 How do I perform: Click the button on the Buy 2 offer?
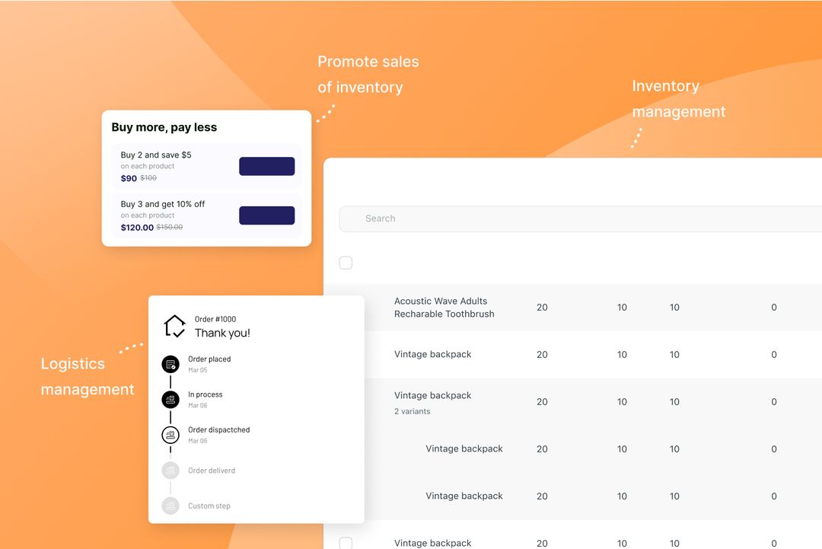click(x=266, y=166)
